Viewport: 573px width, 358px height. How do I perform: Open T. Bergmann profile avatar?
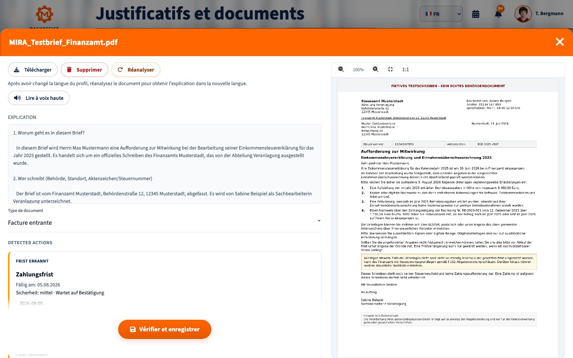tap(523, 14)
